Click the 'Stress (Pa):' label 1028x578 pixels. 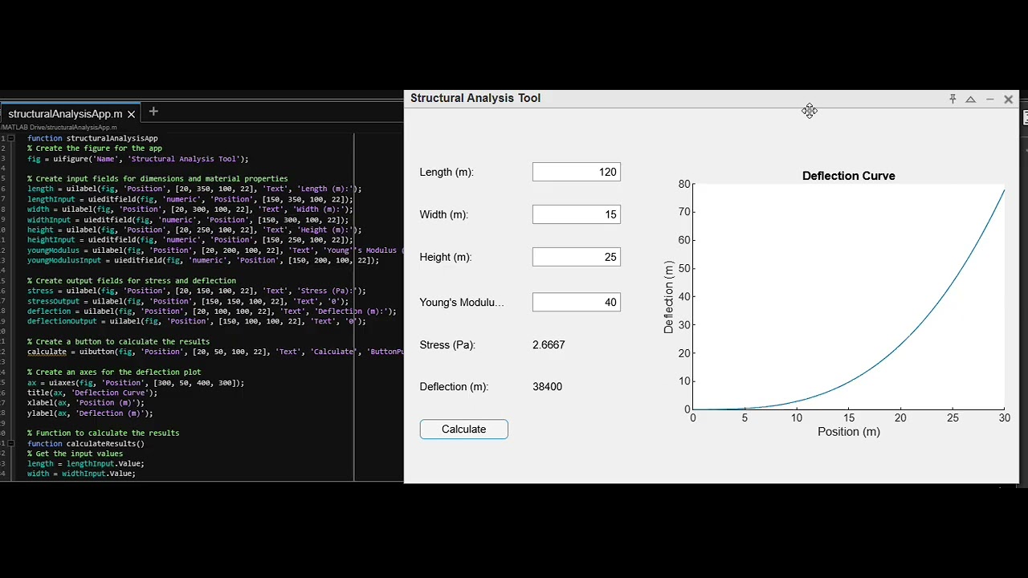coord(447,344)
